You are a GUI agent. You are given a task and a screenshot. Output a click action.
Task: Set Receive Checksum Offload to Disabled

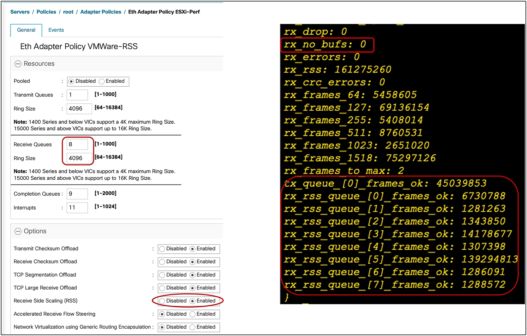point(162,262)
